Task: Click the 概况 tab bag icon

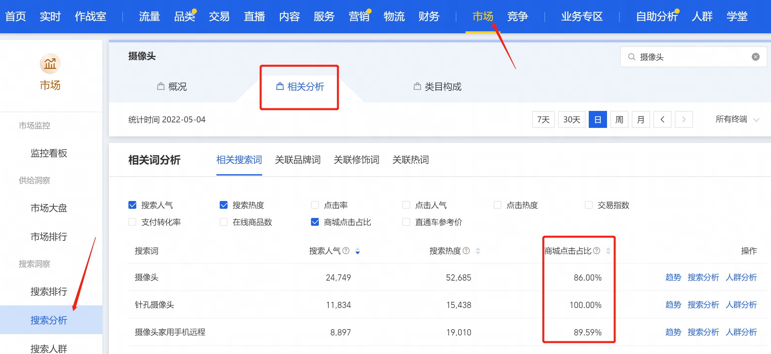Action: (x=161, y=86)
